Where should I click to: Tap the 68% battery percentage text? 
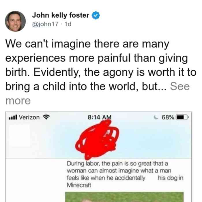click(168, 117)
